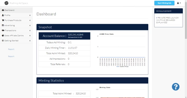187x98 pixels.
Task: Click the Sales Affiliate Centre pie icon
Action: tap(3, 36)
